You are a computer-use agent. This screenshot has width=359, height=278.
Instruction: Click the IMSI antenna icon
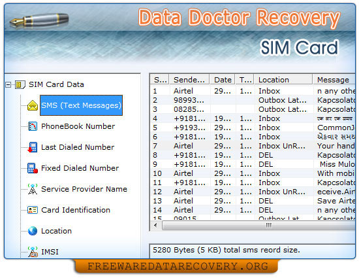pyautogui.click(x=33, y=252)
